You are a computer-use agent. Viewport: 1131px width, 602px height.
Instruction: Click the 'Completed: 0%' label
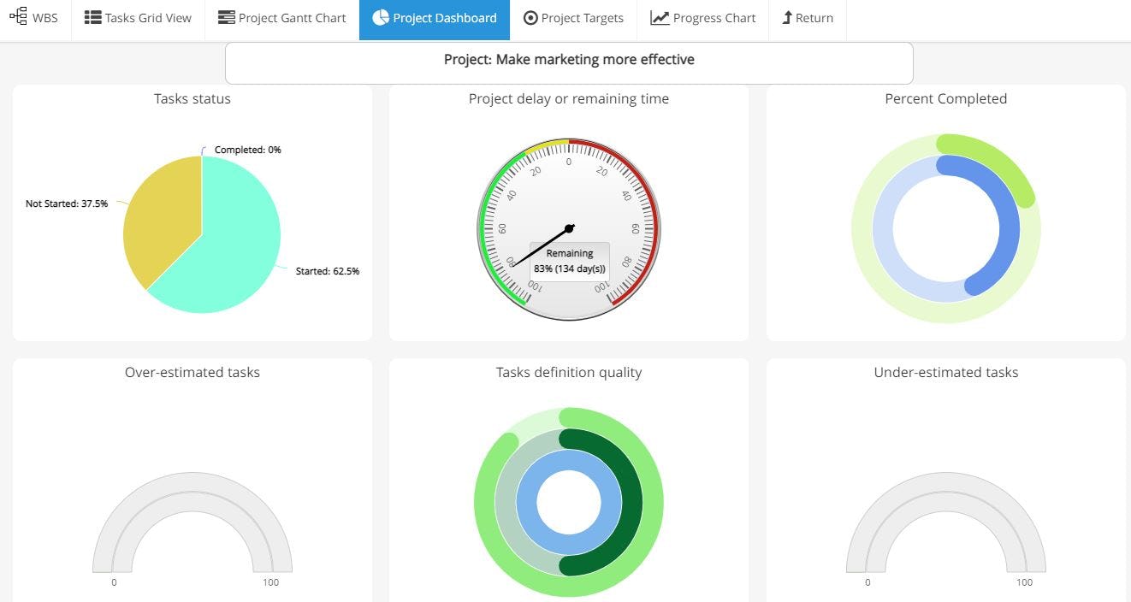coord(246,150)
